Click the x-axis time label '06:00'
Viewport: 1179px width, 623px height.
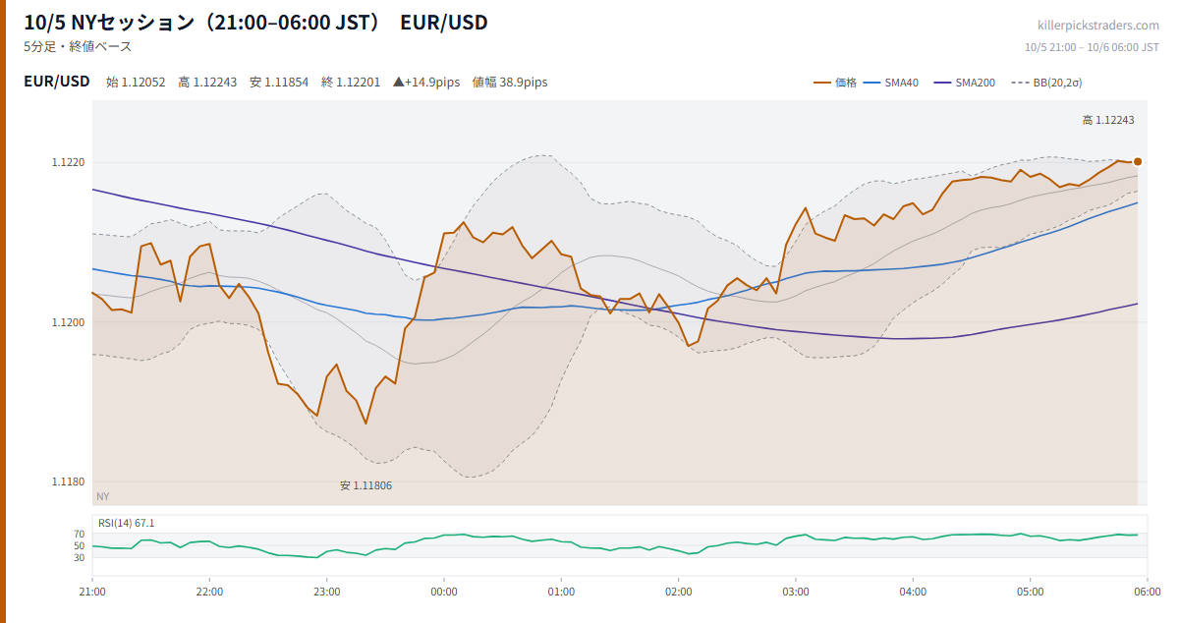pos(1147,592)
